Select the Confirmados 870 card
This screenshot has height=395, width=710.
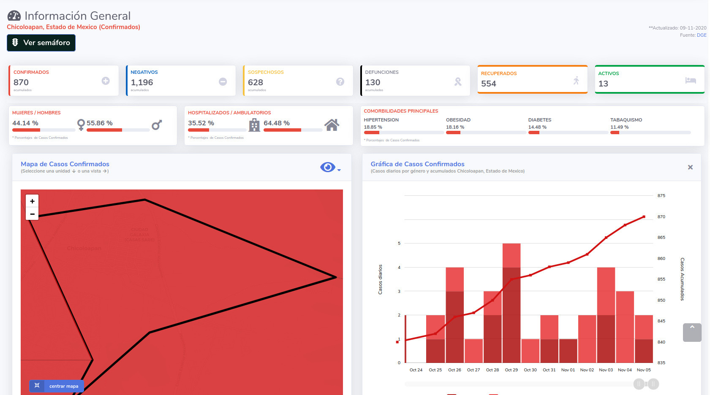(x=64, y=81)
